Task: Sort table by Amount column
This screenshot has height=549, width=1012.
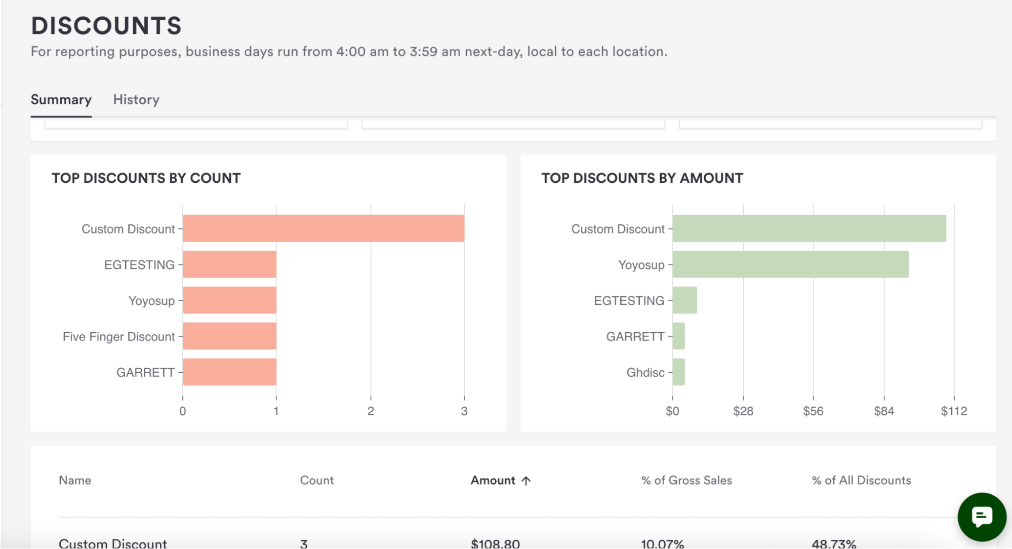Action: pyautogui.click(x=493, y=481)
